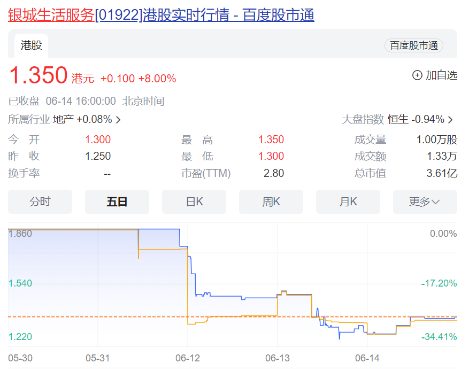The height and width of the screenshot is (371, 469).
Task: Click the 06-13 date label on chart axis
Action: click(x=277, y=358)
